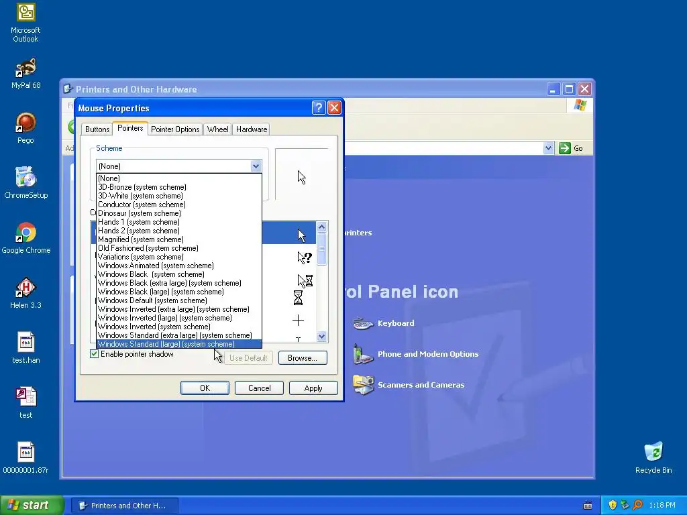Select Help Select pointer with question mark
The image size is (687, 515).
pos(304,257)
